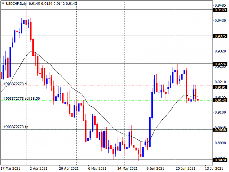Click the 2 Apr 2021 date label

(x=38, y=168)
